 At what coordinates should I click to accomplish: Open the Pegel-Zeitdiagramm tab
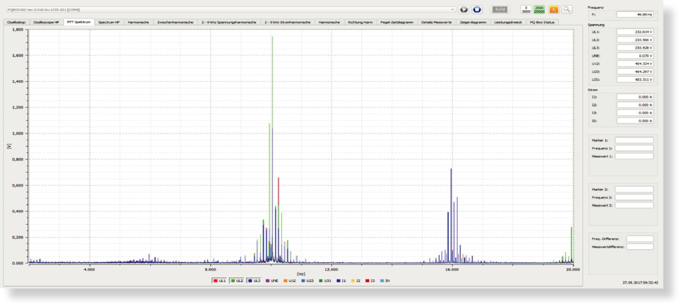(x=397, y=22)
